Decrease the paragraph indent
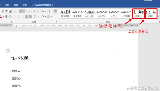Image resolution: width=160 pixels, height=91 pixels. tap(34, 11)
